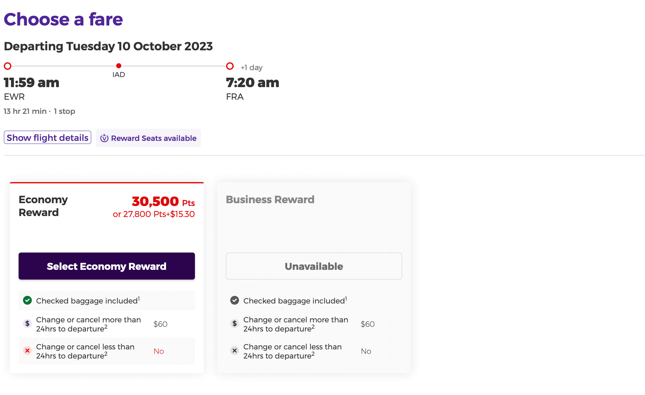Click green checkmark beside Economy checked baggage

pyautogui.click(x=27, y=300)
